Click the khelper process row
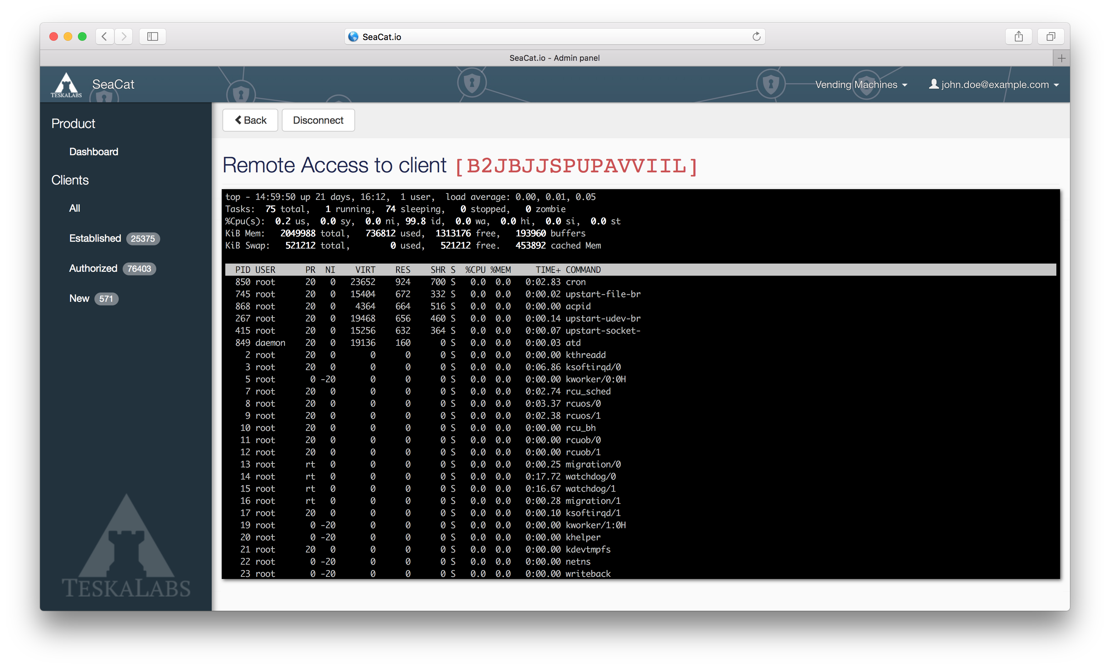Screen dimensions: 1110x668 [640, 537]
